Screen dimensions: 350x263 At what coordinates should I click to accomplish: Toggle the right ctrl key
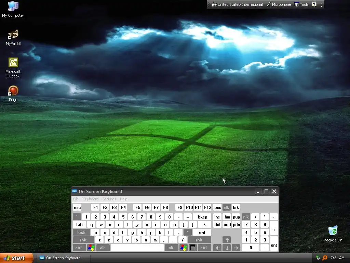click(204, 248)
